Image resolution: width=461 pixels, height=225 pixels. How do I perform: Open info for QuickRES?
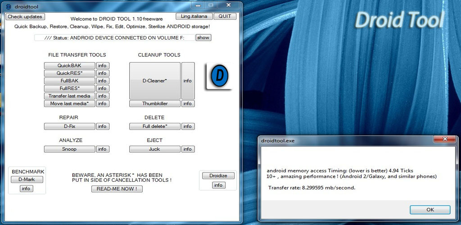[x=103, y=73]
